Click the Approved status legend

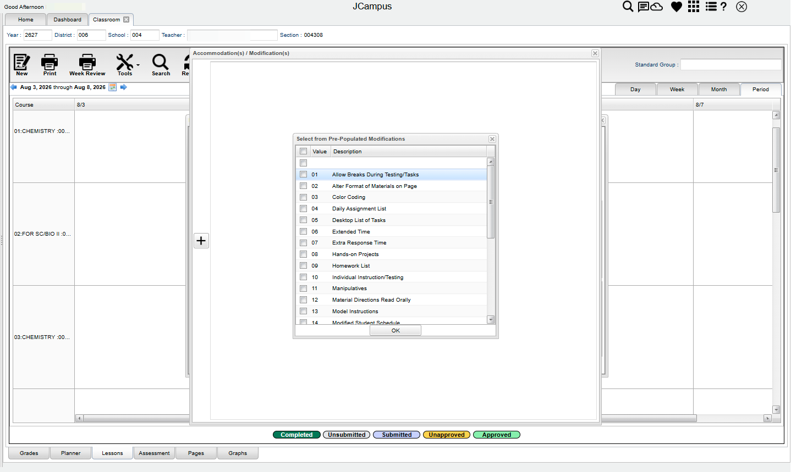click(497, 435)
